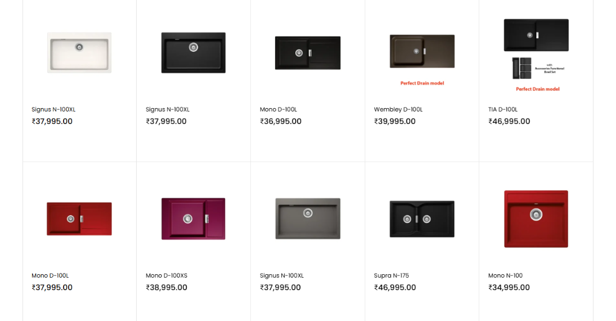This screenshot has height=321, width=616.
Task: Open the red Mono N-100 sink image
Action: coord(536,219)
